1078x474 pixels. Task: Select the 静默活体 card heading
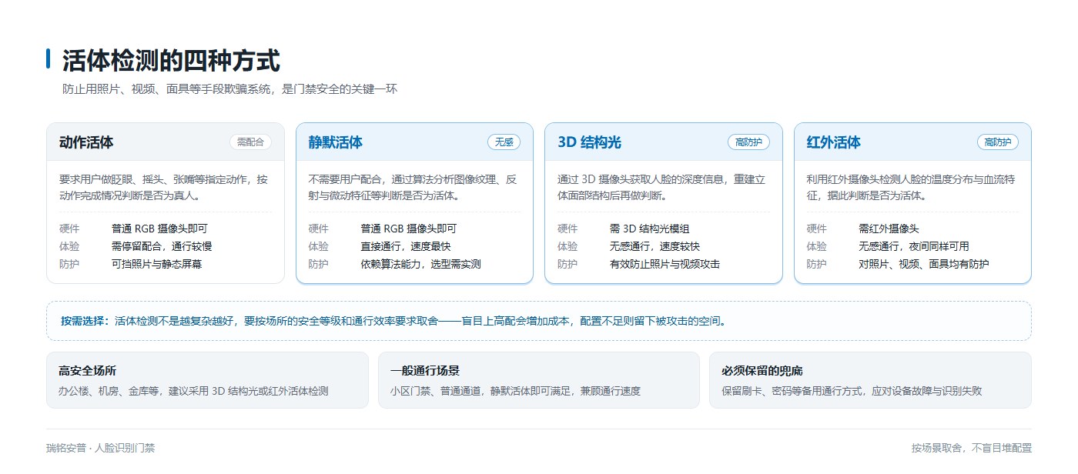coord(336,142)
